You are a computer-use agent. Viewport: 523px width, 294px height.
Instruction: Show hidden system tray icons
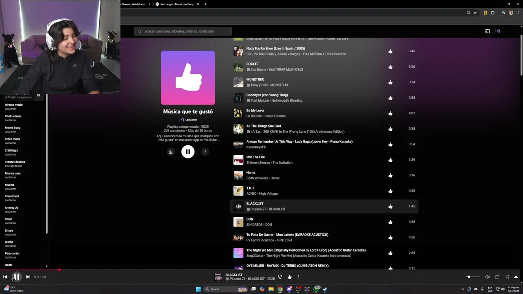click(463, 289)
